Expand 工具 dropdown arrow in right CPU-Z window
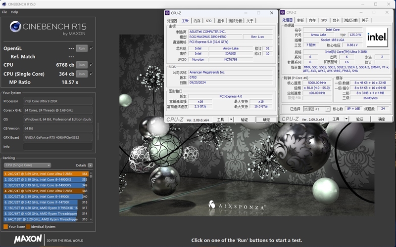Screen dimensions: 396x247 346,119
